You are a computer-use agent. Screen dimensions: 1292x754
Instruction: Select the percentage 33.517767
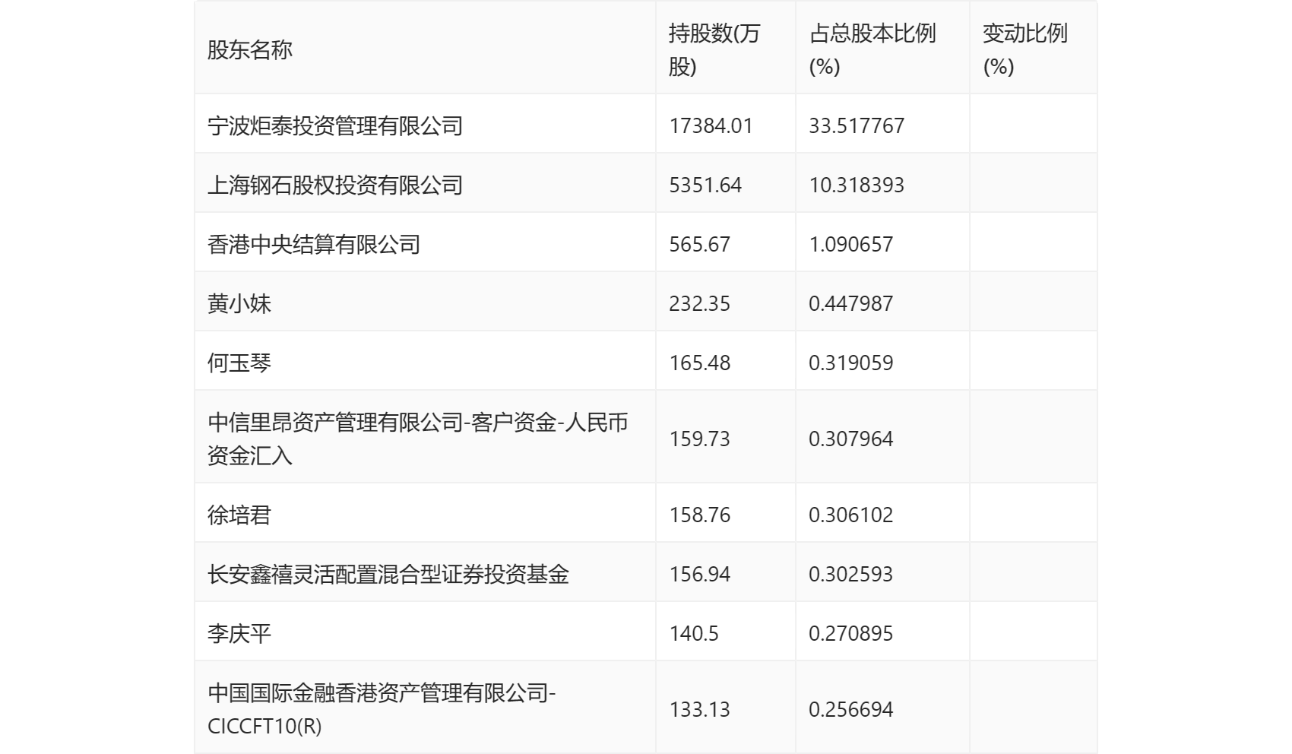[x=857, y=125]
